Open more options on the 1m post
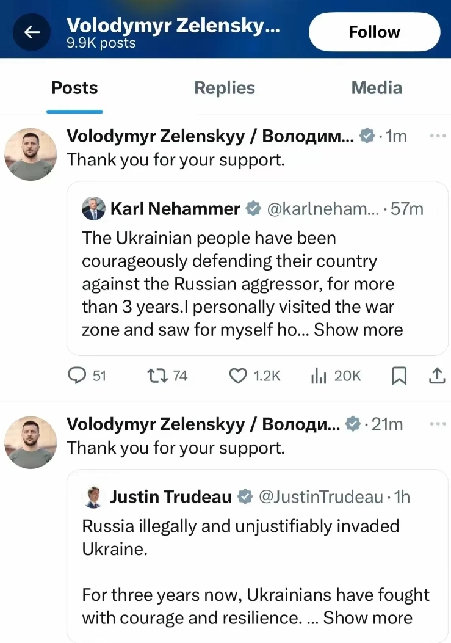This screenshot has width=451, height=643. coord(438,136)
